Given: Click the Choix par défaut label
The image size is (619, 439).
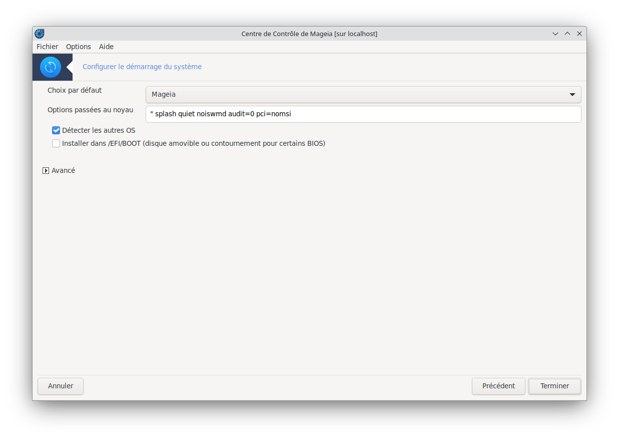Looking at the screenshot, I should [75, 90].
